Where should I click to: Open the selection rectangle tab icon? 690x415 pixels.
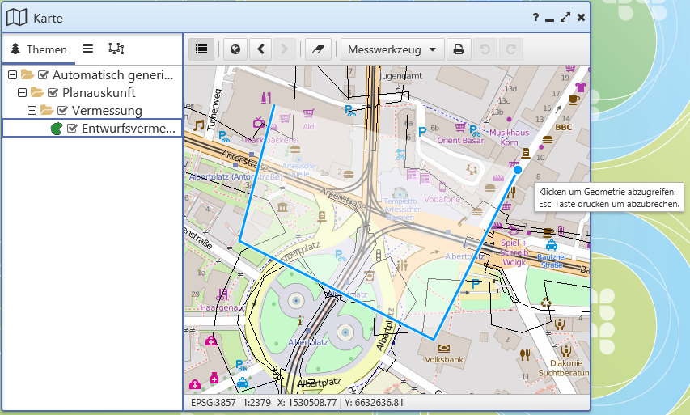(116, 49)
